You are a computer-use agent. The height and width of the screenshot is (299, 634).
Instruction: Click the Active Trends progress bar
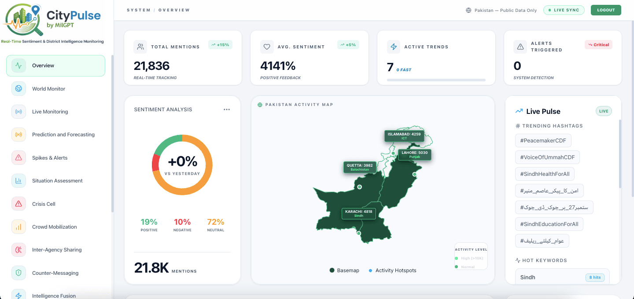pos(436,80)
